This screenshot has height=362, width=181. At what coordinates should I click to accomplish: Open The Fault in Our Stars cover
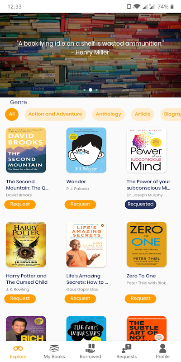click(x=86, y=329)
